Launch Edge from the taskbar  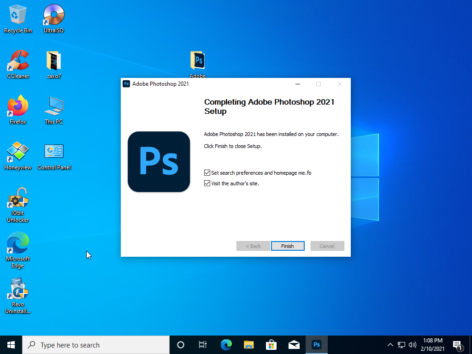(x=226, y=345)
